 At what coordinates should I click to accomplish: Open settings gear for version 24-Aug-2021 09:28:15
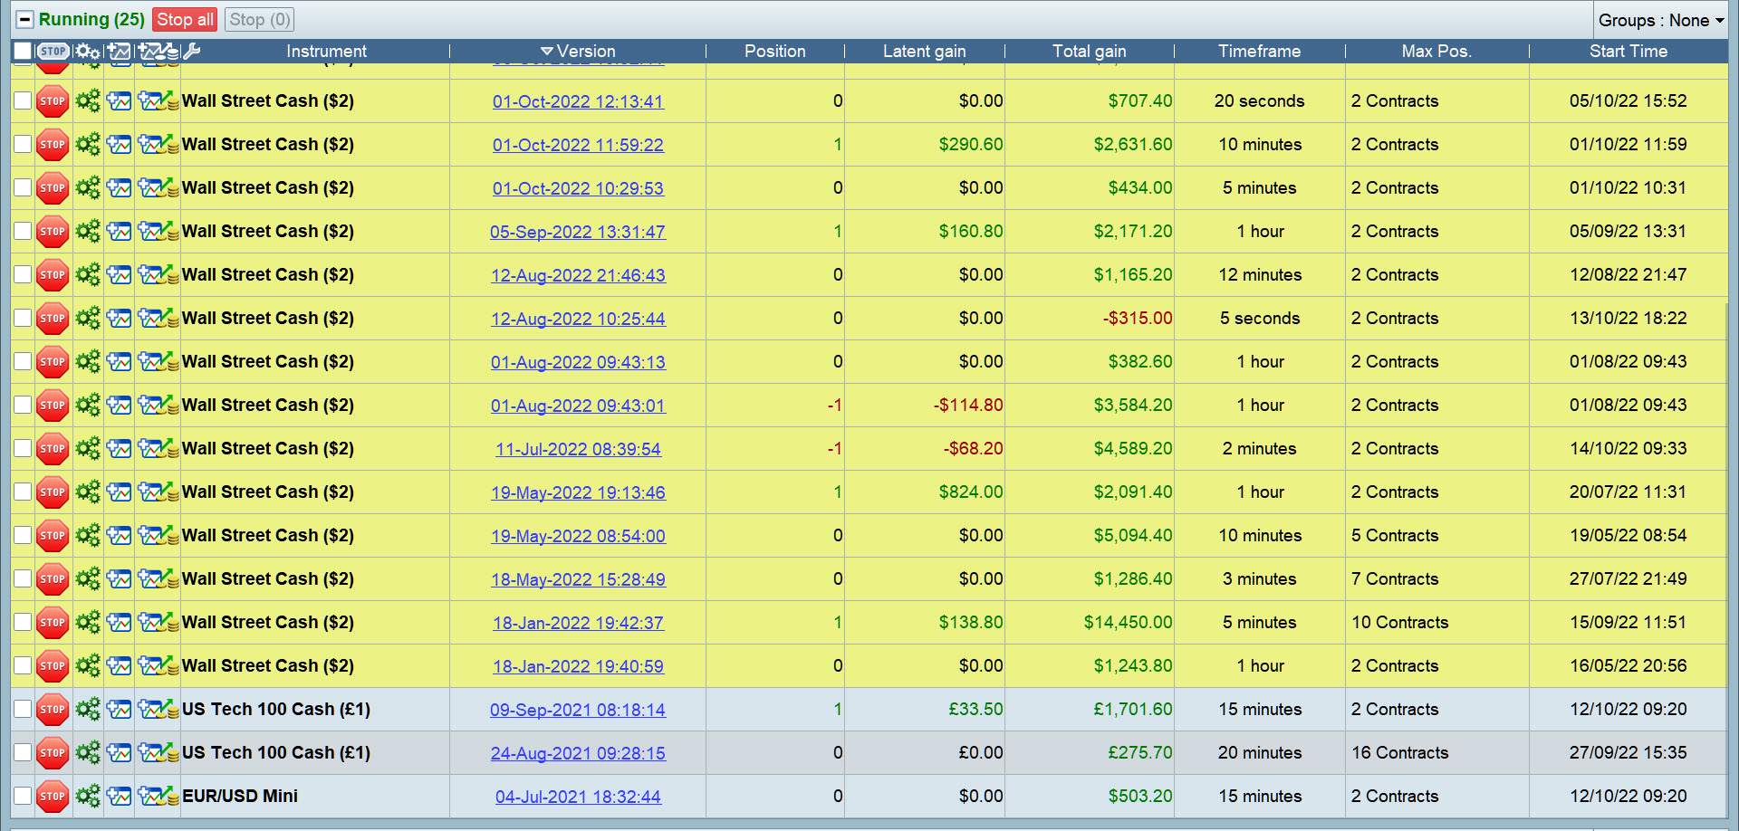click(x=88, y=753)
